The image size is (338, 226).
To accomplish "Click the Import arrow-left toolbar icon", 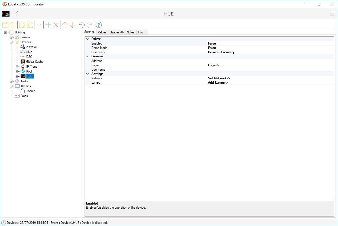I will pos(30,25).
